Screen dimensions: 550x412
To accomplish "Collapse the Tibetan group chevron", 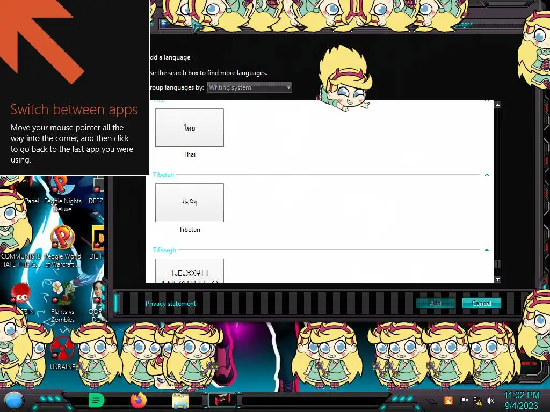I will point(487,174).
